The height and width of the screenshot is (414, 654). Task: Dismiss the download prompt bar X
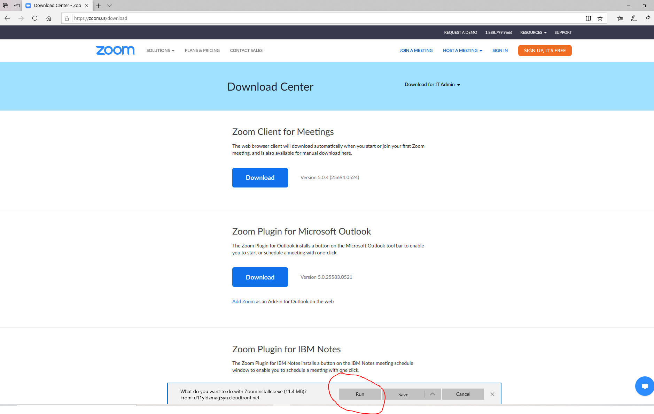(x=492, y=394)
